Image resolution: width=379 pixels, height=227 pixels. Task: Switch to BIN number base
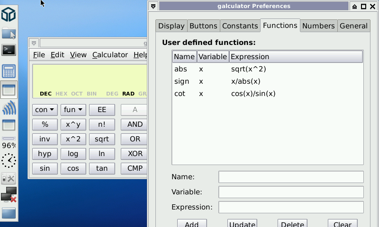[91, 94]
